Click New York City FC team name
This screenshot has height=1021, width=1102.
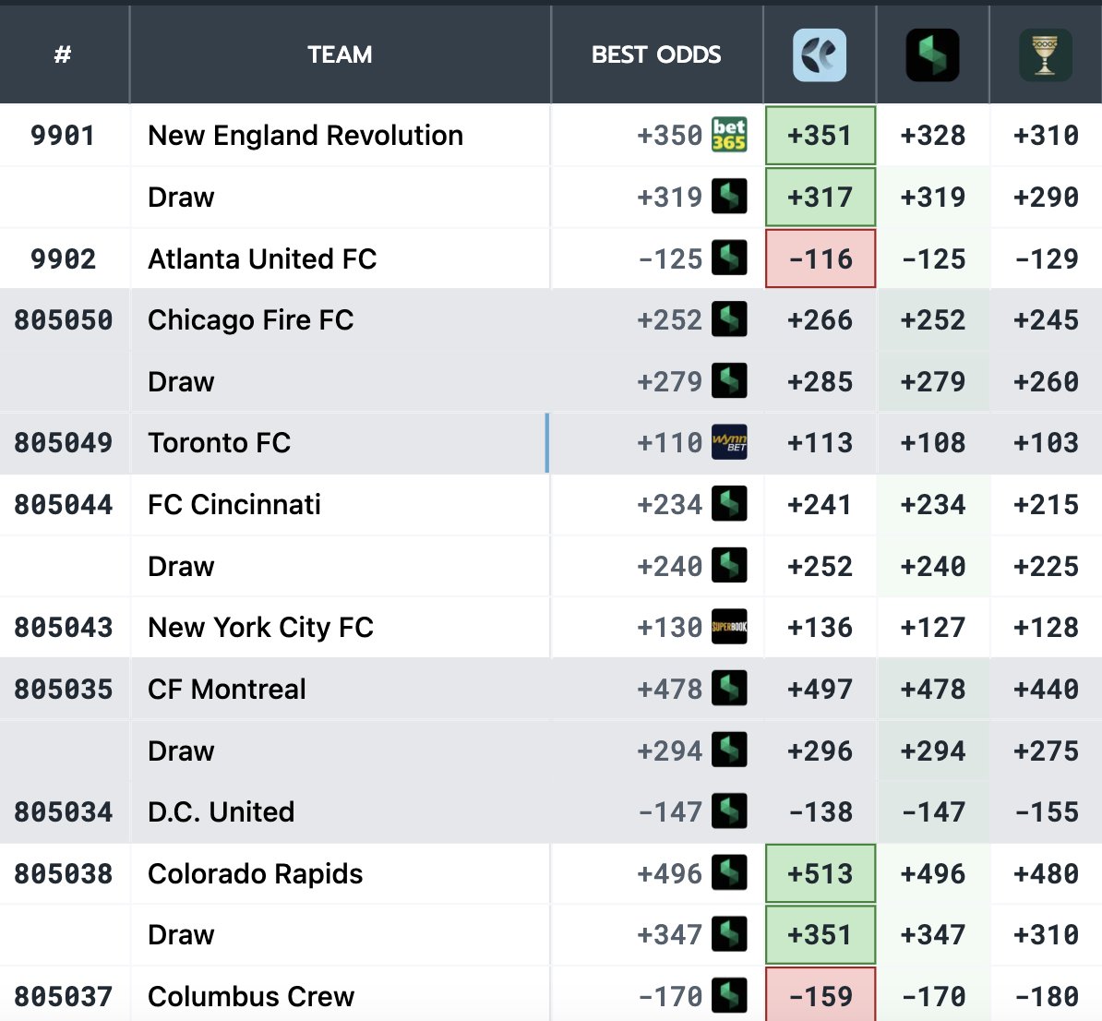click(261, 627)
